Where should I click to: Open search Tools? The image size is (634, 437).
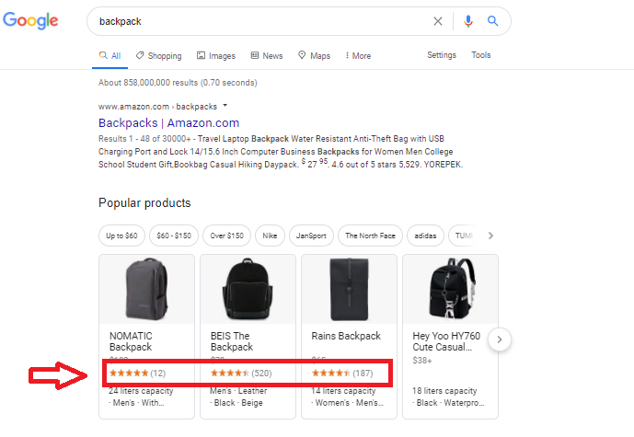click(x=481, y=55)
